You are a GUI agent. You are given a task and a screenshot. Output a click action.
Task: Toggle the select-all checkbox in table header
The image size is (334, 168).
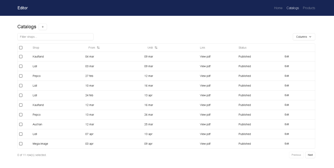21,48
